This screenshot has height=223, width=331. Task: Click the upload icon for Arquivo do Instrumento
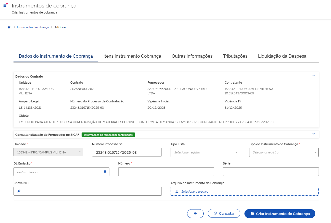click(177, 191)
